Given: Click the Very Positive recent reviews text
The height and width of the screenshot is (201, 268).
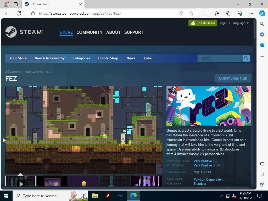Looking at the screenshot, I should coord(203,161).
